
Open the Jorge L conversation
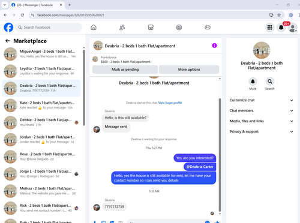click(x=41, y=174)
